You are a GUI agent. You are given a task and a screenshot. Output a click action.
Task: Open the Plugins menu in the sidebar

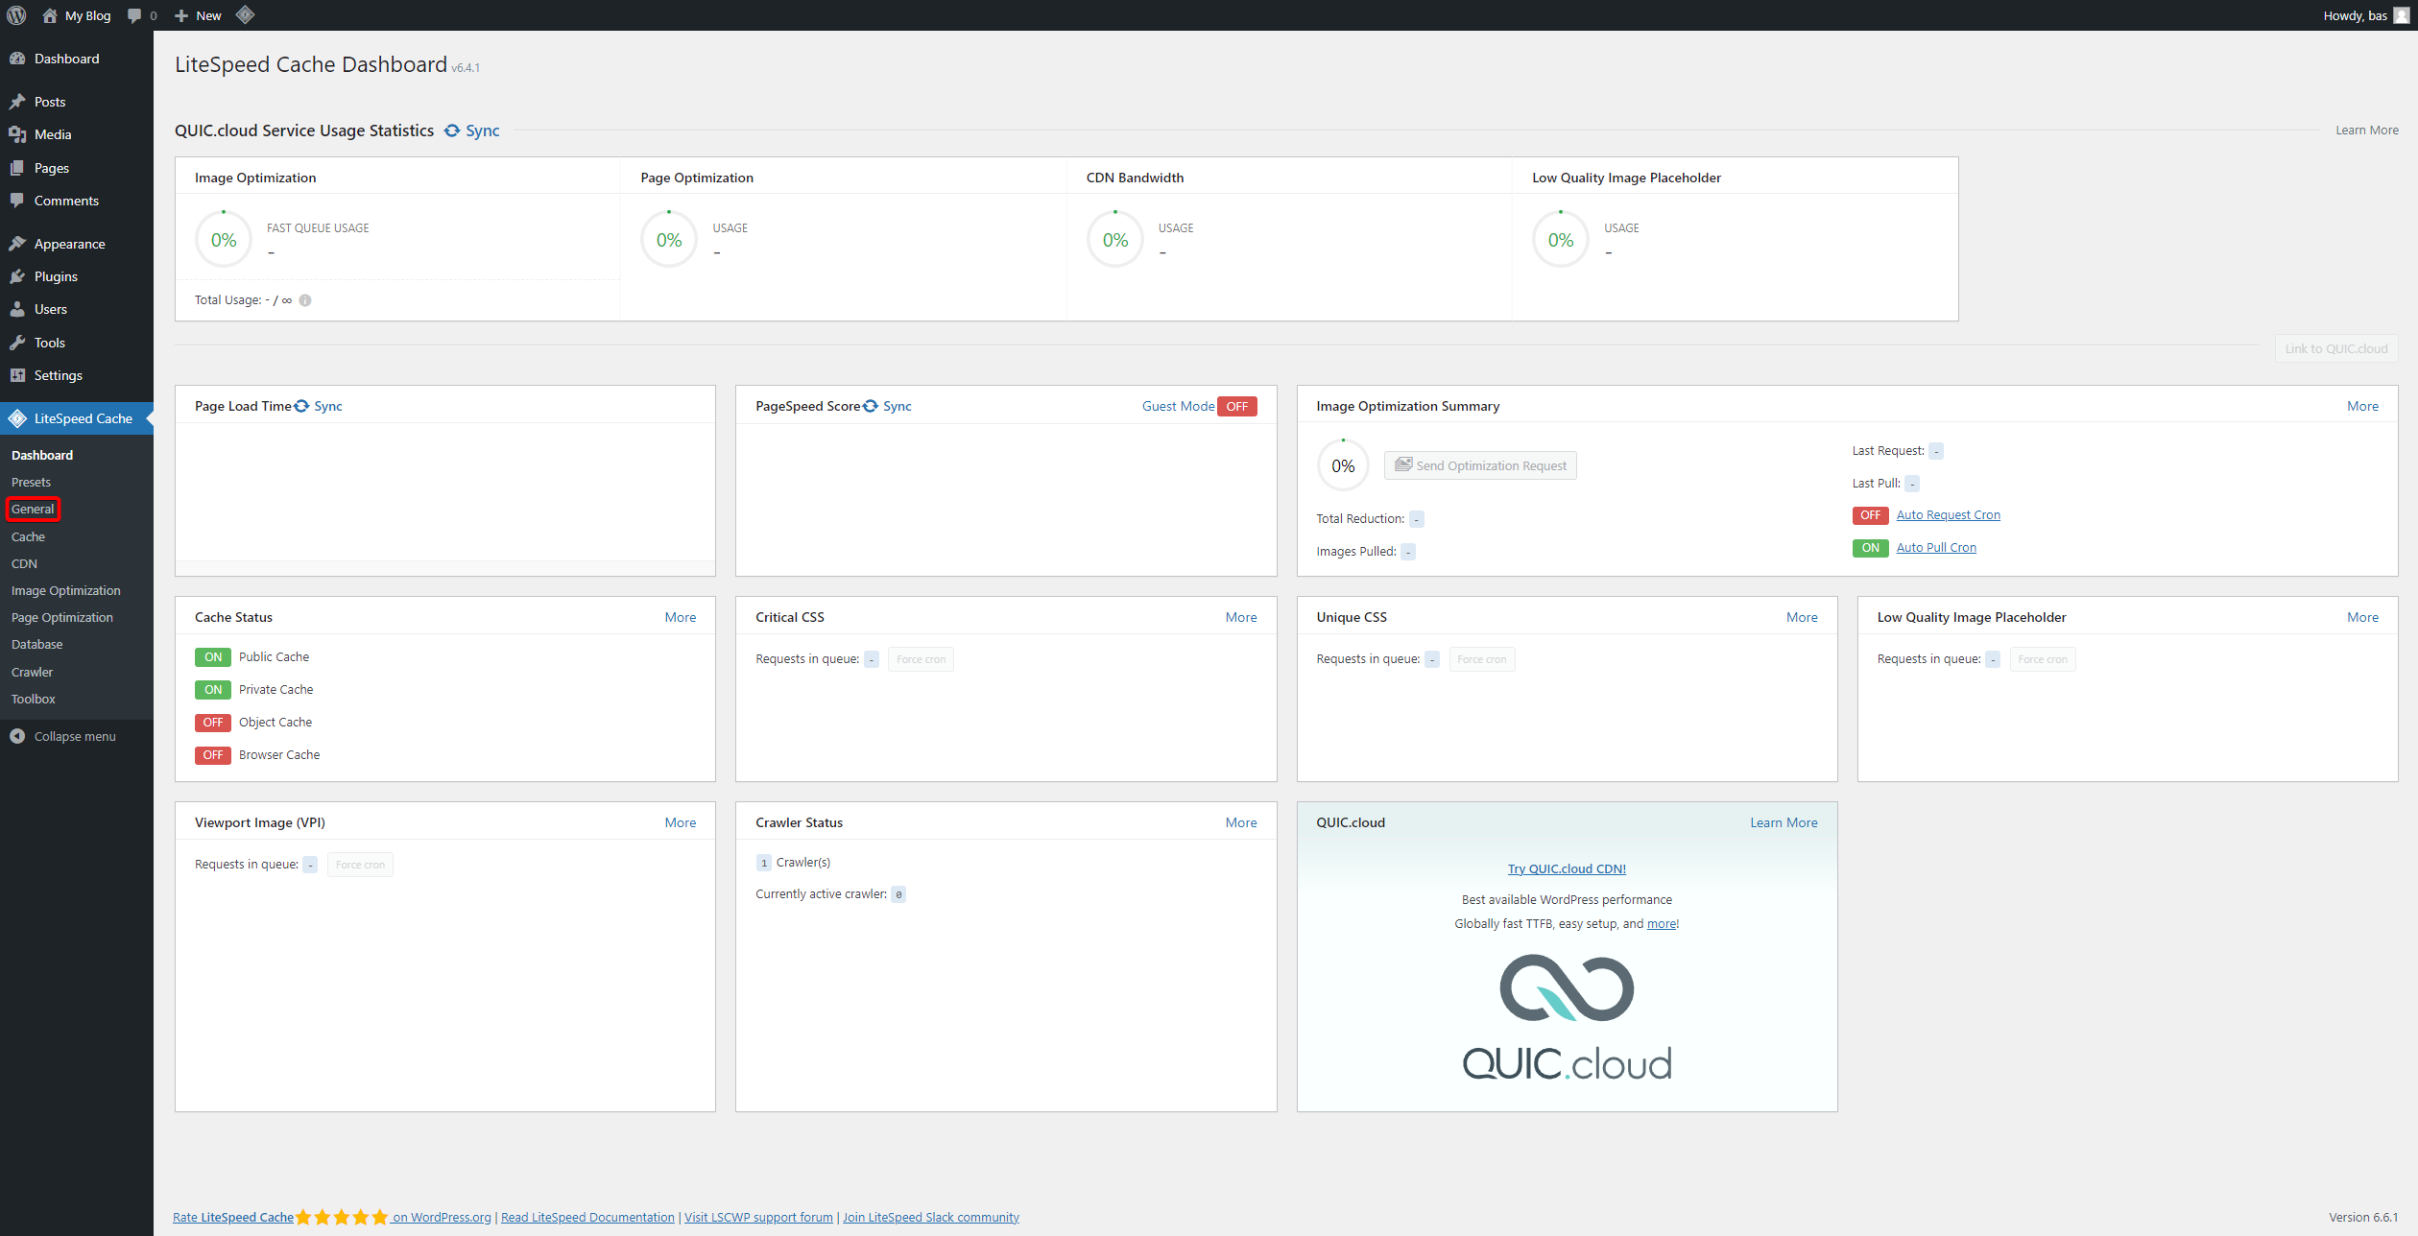pyautogui.click(x=56, y=276)
